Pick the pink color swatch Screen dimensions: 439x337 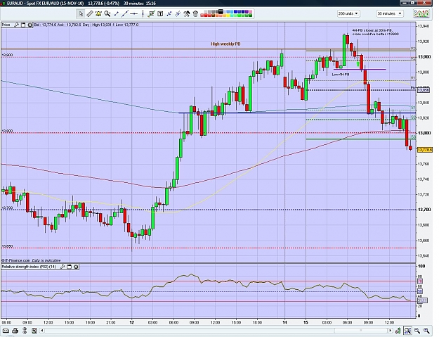[250, 11]
